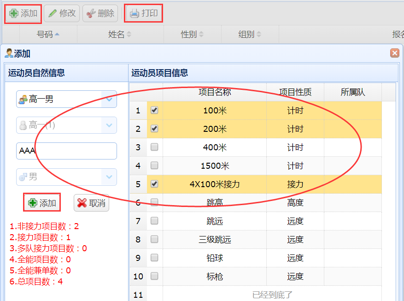Select the 200米 row name cell

click(x=215, y=129)
